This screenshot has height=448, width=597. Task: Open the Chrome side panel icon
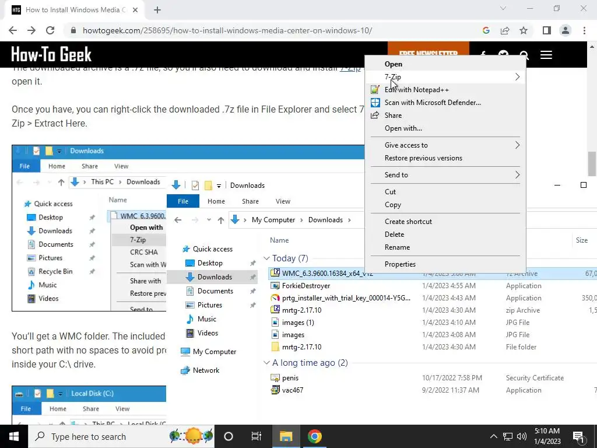tap(547, 30)
